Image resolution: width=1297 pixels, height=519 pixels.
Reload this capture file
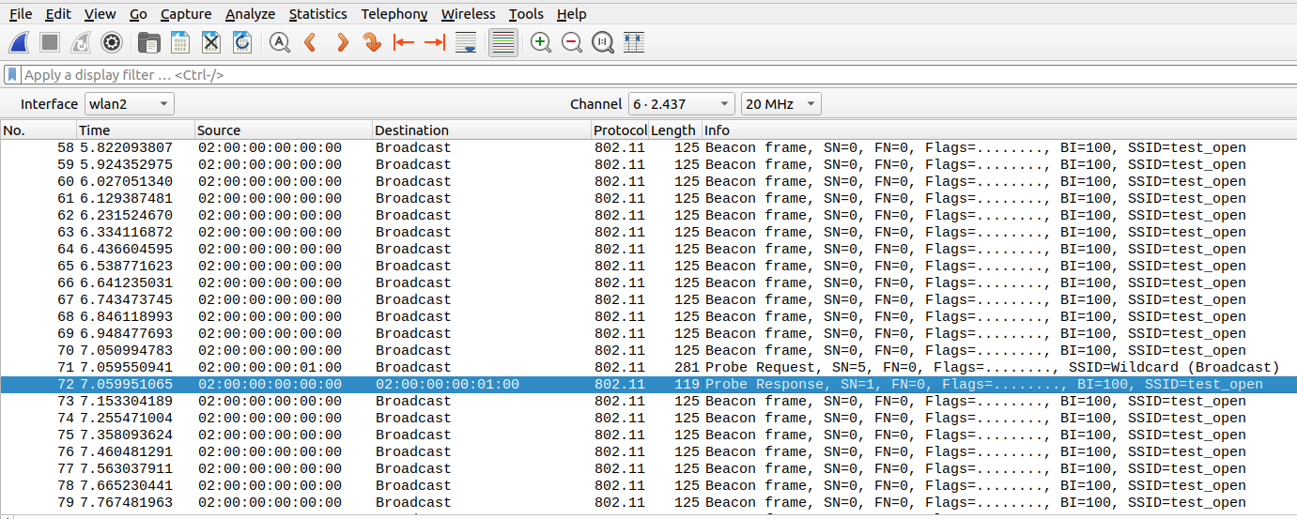242,42
